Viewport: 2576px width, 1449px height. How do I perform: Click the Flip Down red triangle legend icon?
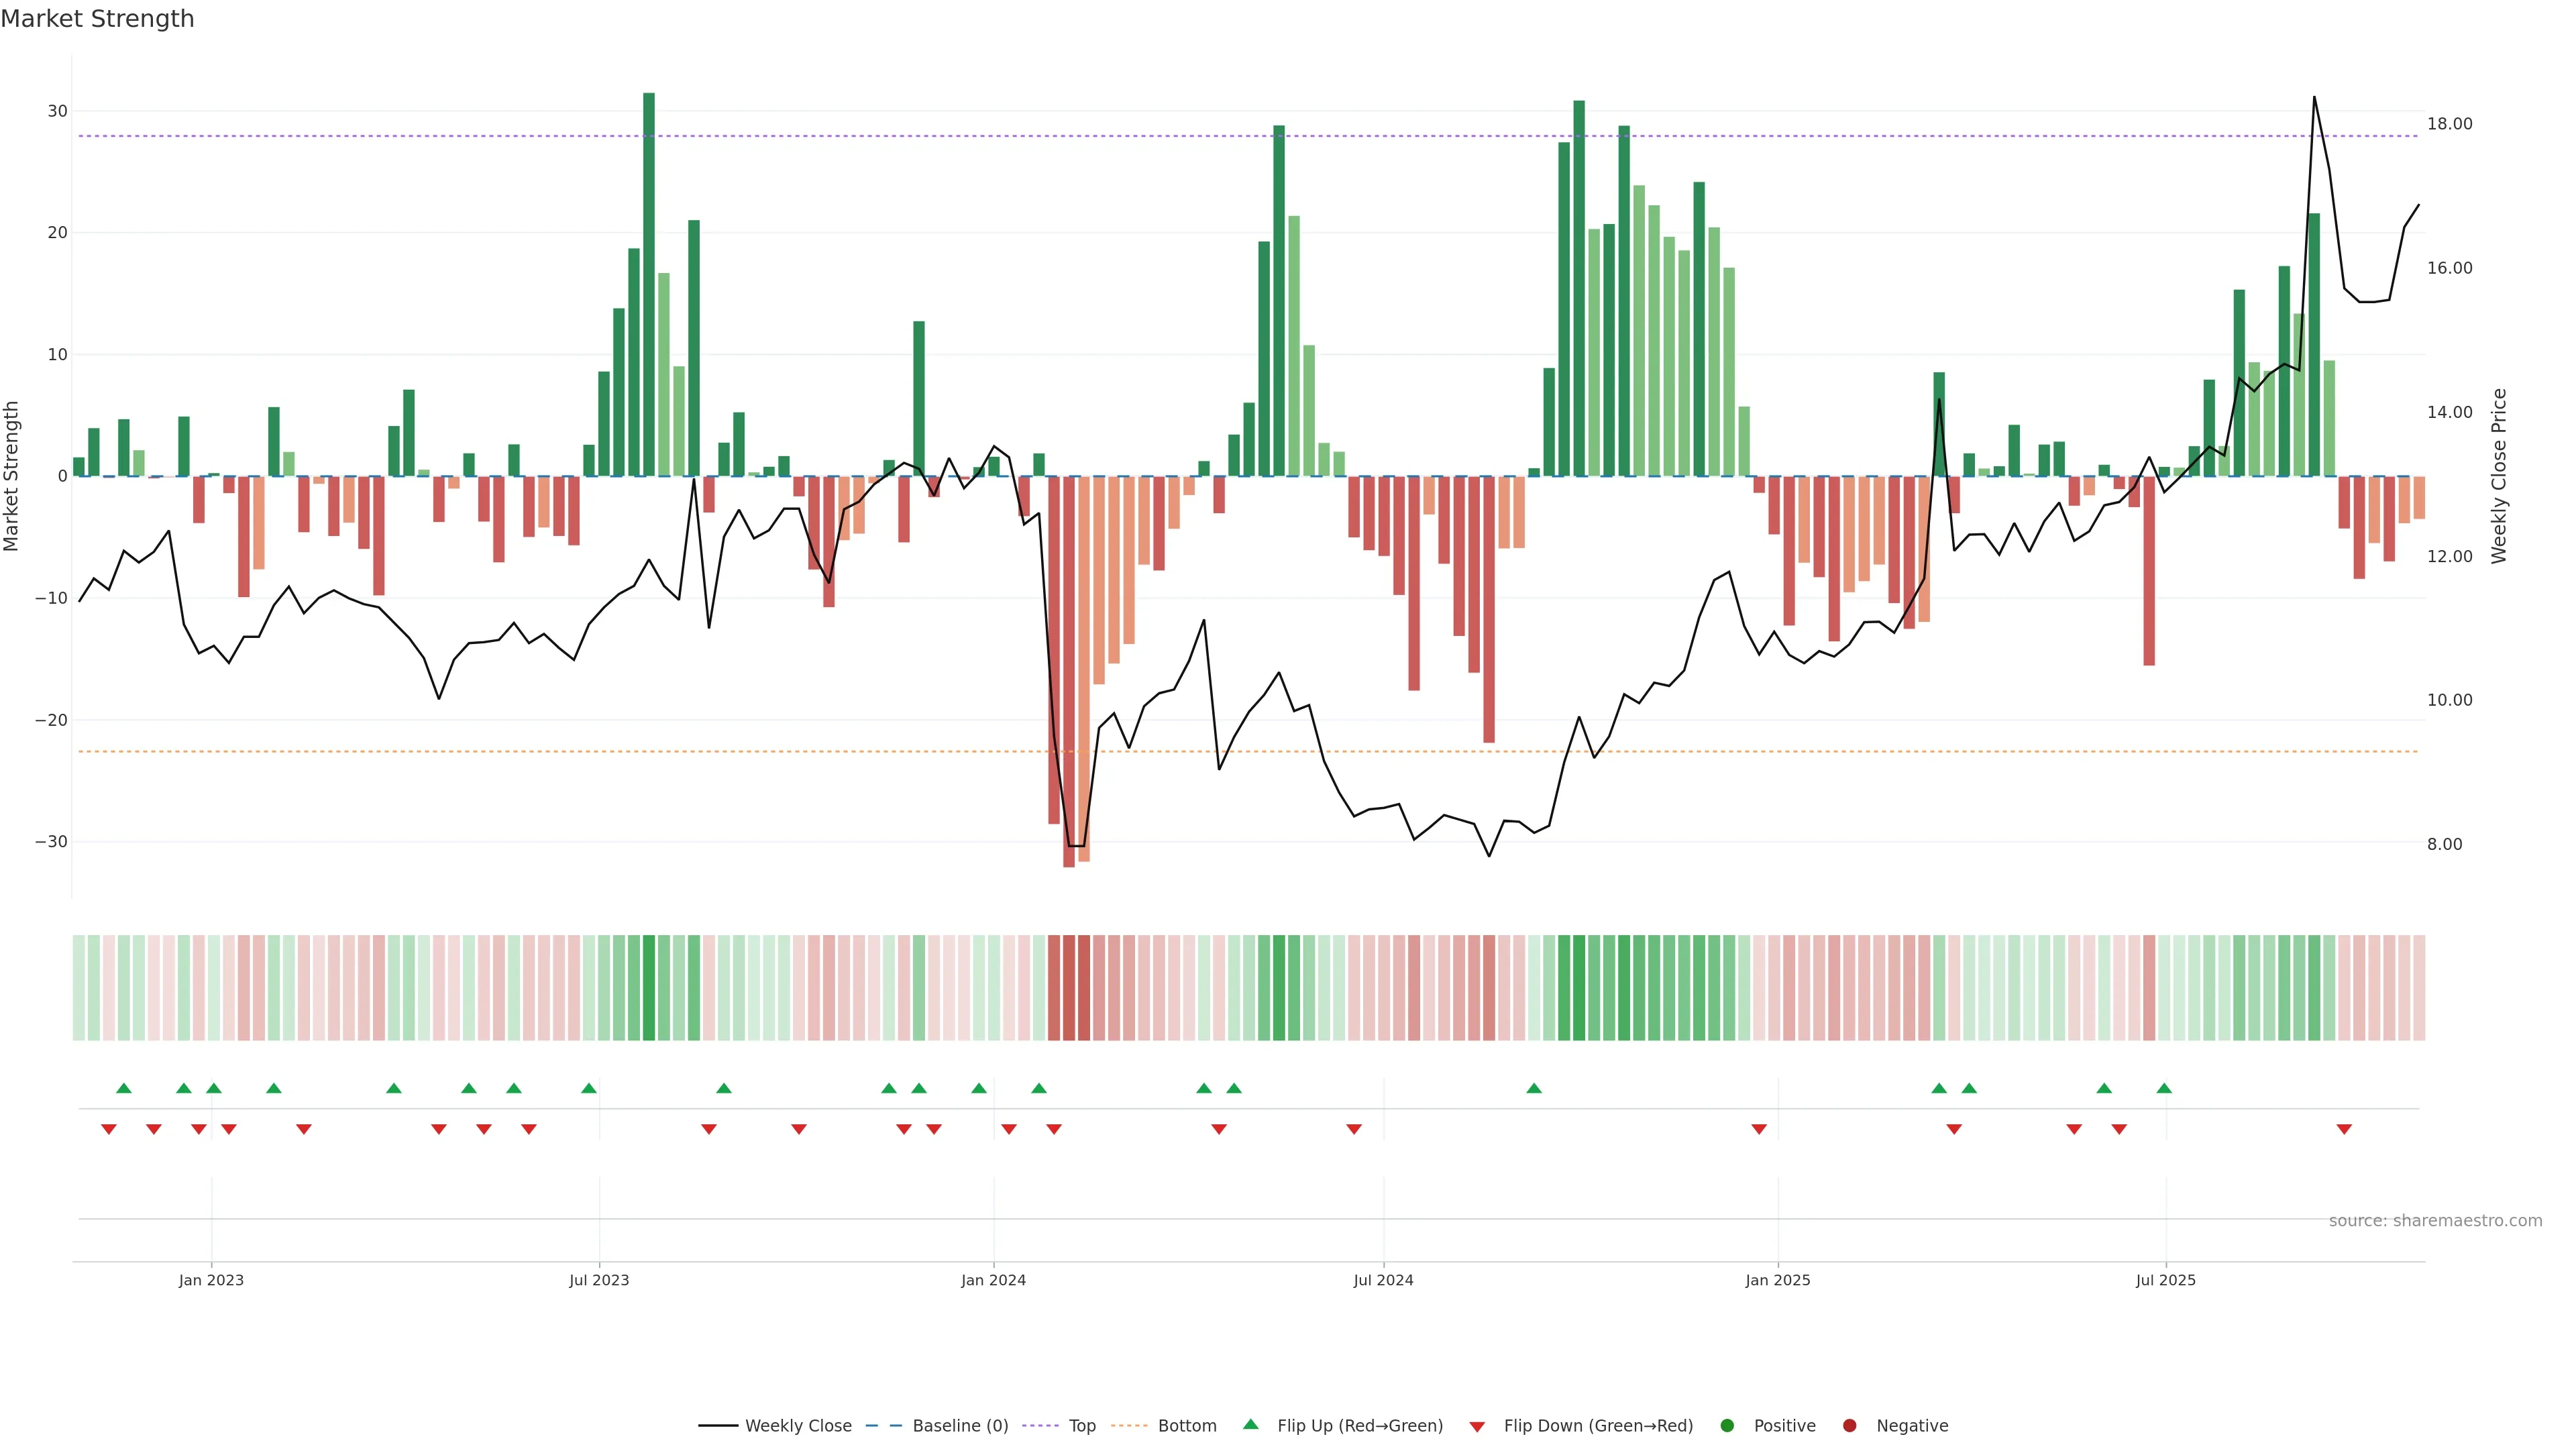coord(1477,1427)
